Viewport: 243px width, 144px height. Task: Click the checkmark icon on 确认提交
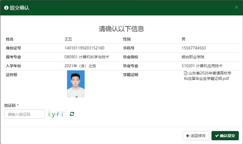click(217, 136)
